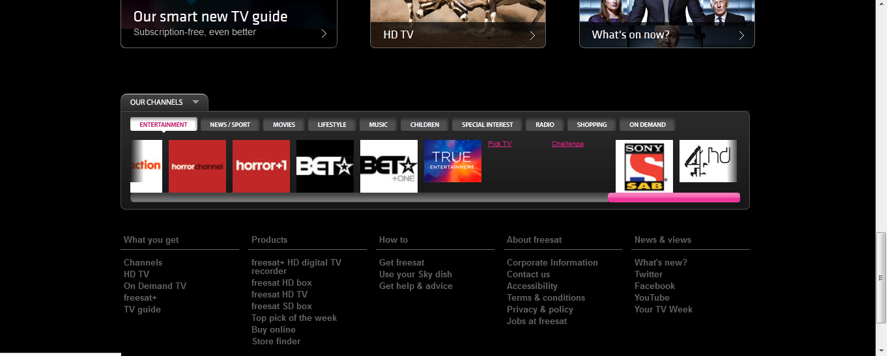
Task: Collapse the Our Channels dropdown arrow
Action: point(195,102)
